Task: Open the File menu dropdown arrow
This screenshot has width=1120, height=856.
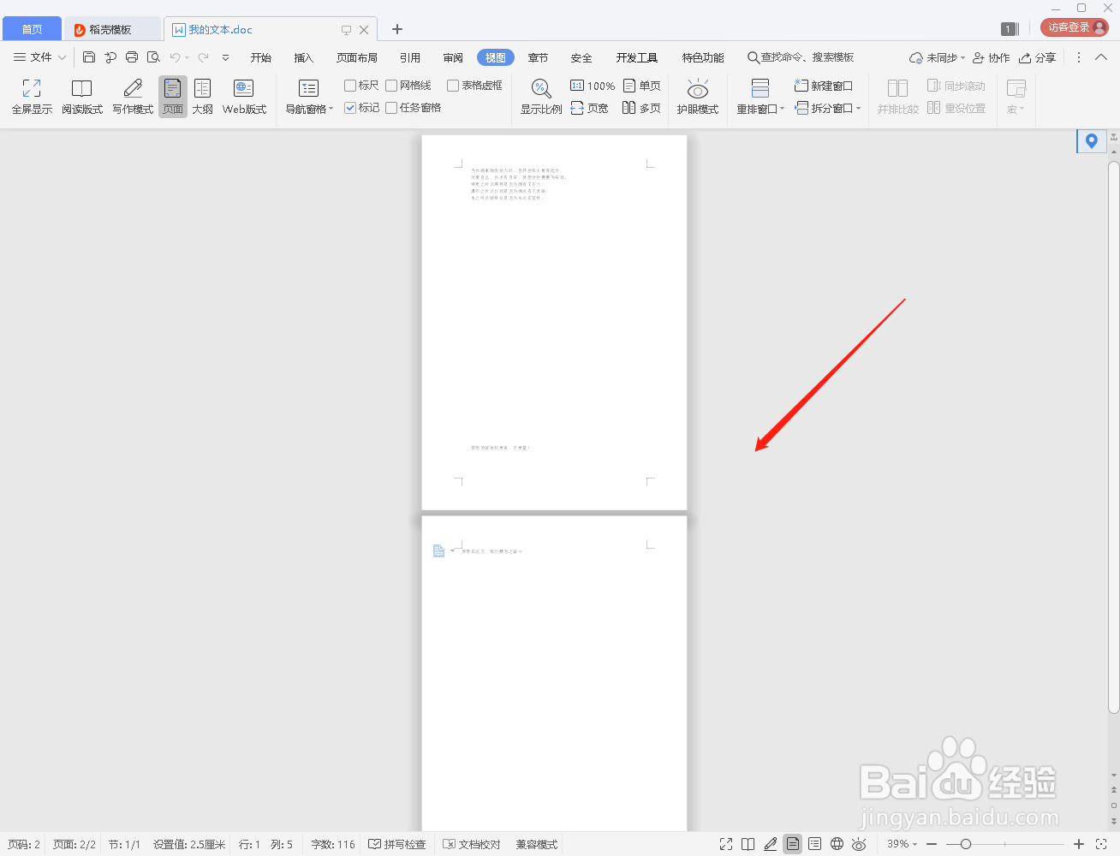Action: [62, 57]
